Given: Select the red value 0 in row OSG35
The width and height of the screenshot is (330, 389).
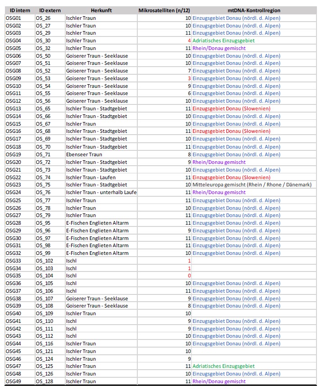Looking at the screenshot, I should [x=189, y=276].
